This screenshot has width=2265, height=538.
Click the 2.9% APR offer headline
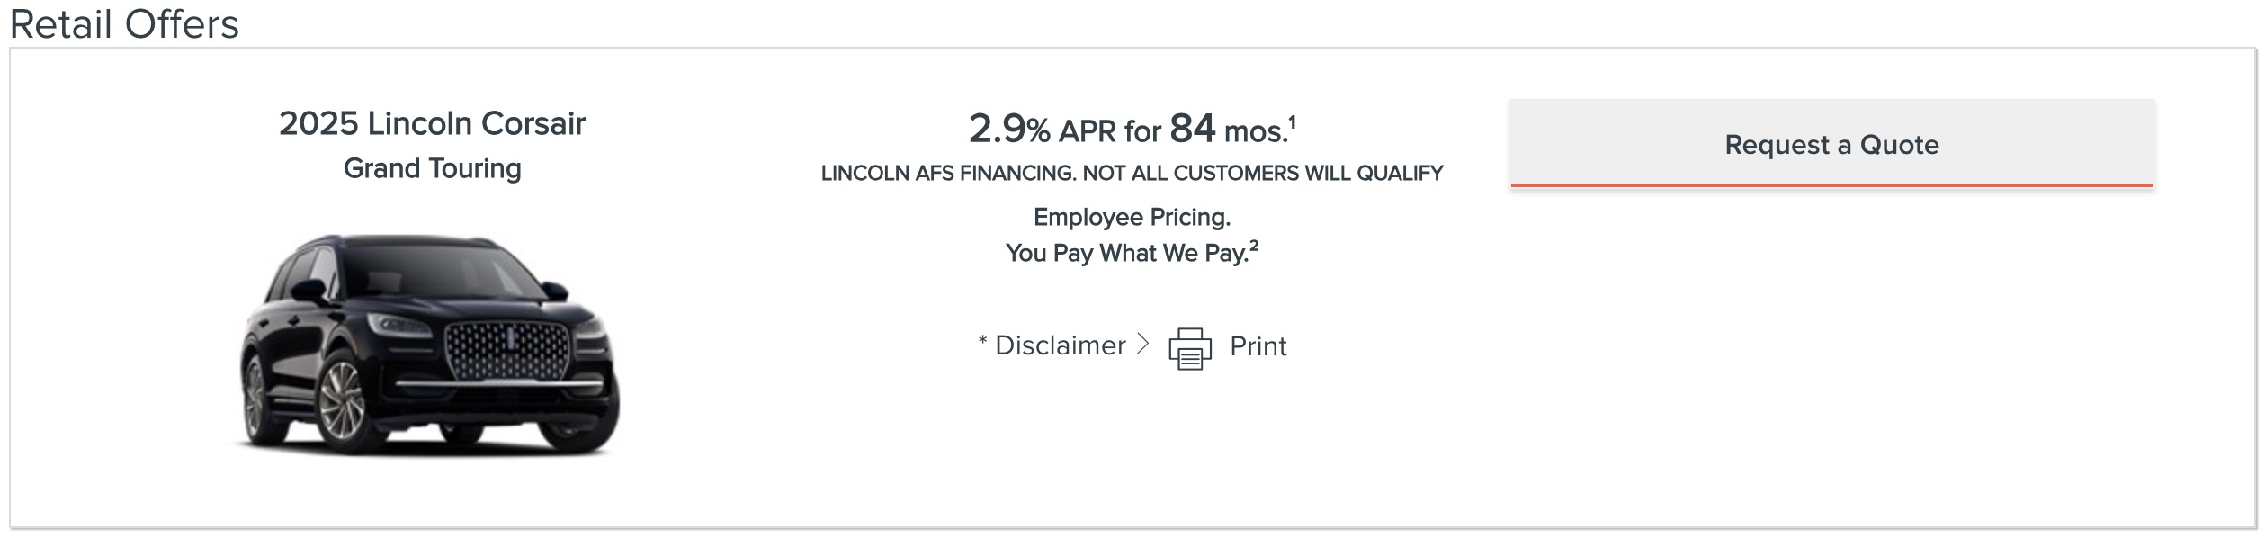(x=1132, y=129)
